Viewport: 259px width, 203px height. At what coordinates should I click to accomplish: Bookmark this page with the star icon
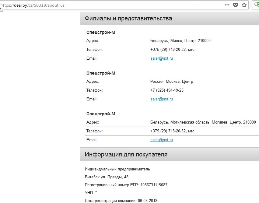pos(244,5)
